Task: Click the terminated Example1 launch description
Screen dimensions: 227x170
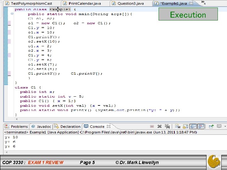Action: pos(101,132)
